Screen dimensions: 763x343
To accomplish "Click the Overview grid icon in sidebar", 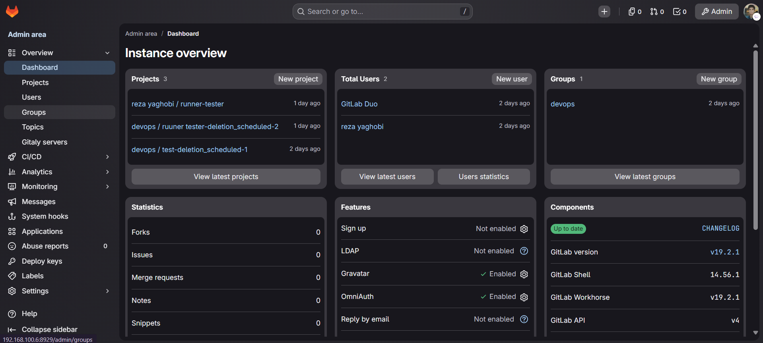I will tap(12, 53).
